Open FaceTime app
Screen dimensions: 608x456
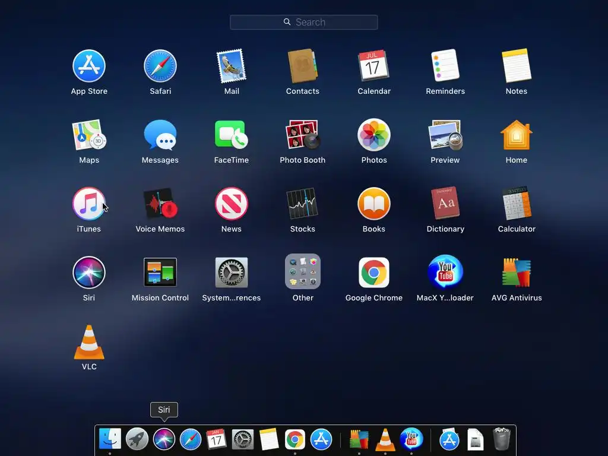[x=232, y=135]
